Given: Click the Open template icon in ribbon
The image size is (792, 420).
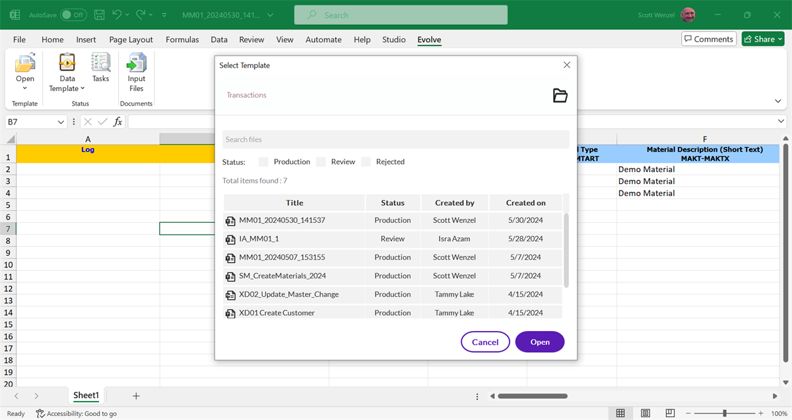Looking at the screenshot, I should [25, 64].
